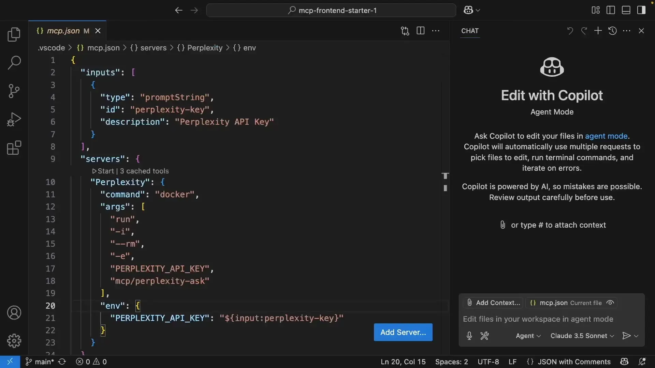Click the agent mode link
655x368 pixels.
pos(606,136)
